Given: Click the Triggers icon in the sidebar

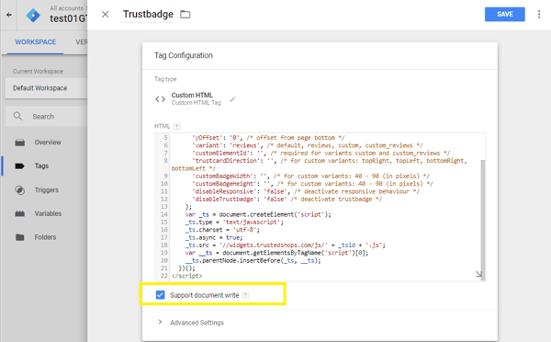Looking at the screenshot, I should (19, 190).
